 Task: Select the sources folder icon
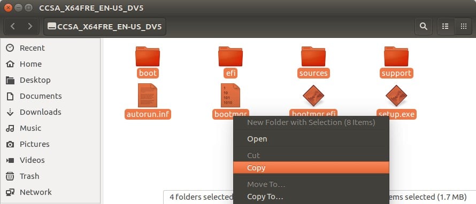click(x=313, y=57)
